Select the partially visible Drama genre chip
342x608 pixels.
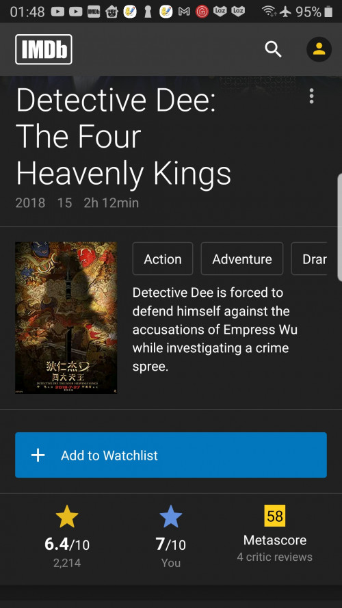click(309, 259)
